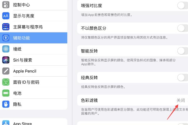Turn on 智能反转 switch
The width and height of the screenshot is (188, 125).
[x=183, y=51]
